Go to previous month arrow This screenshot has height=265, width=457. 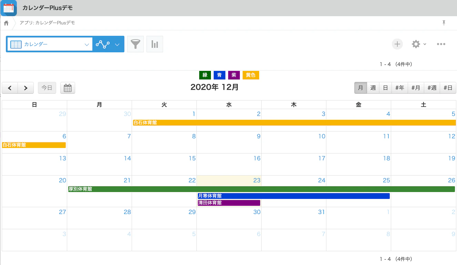pyautogui.click(x=10, y=88)
